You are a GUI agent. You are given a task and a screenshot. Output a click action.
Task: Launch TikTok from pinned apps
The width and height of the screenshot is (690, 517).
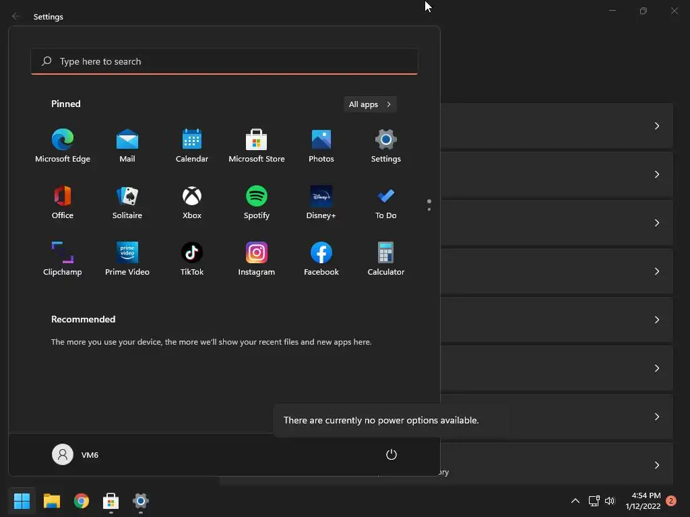[x=192, y=259]
